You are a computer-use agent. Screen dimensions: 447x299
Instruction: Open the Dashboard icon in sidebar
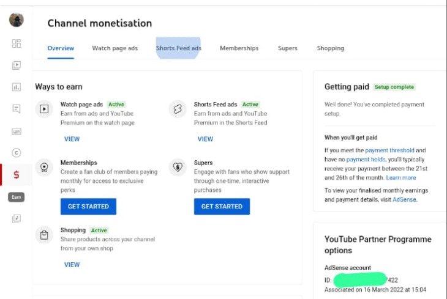click(x=17, y=43)
